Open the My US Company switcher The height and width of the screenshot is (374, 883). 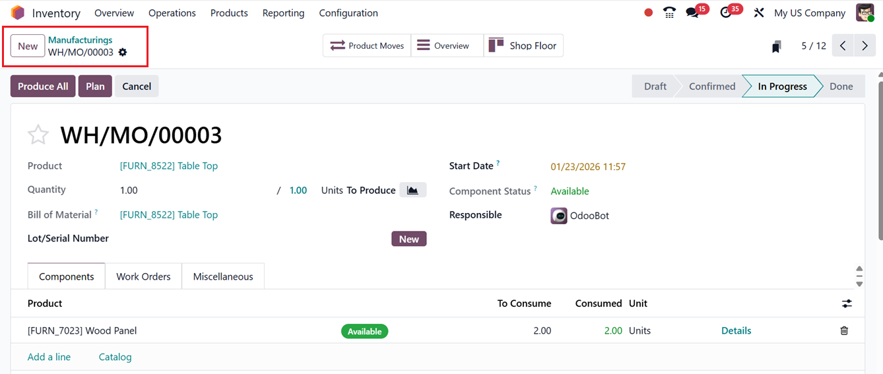click(x=809, y=13)
